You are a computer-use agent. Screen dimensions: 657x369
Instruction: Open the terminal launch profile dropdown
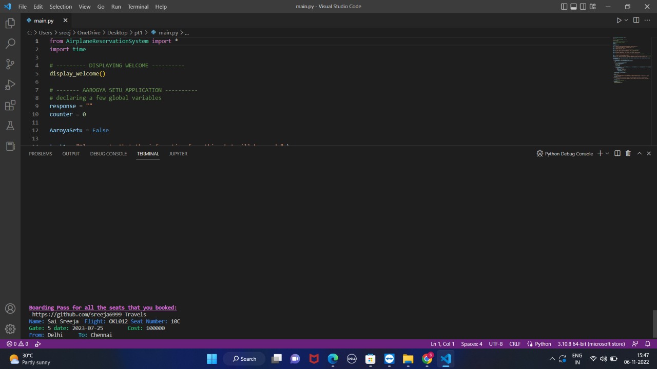tap(607, 153)
